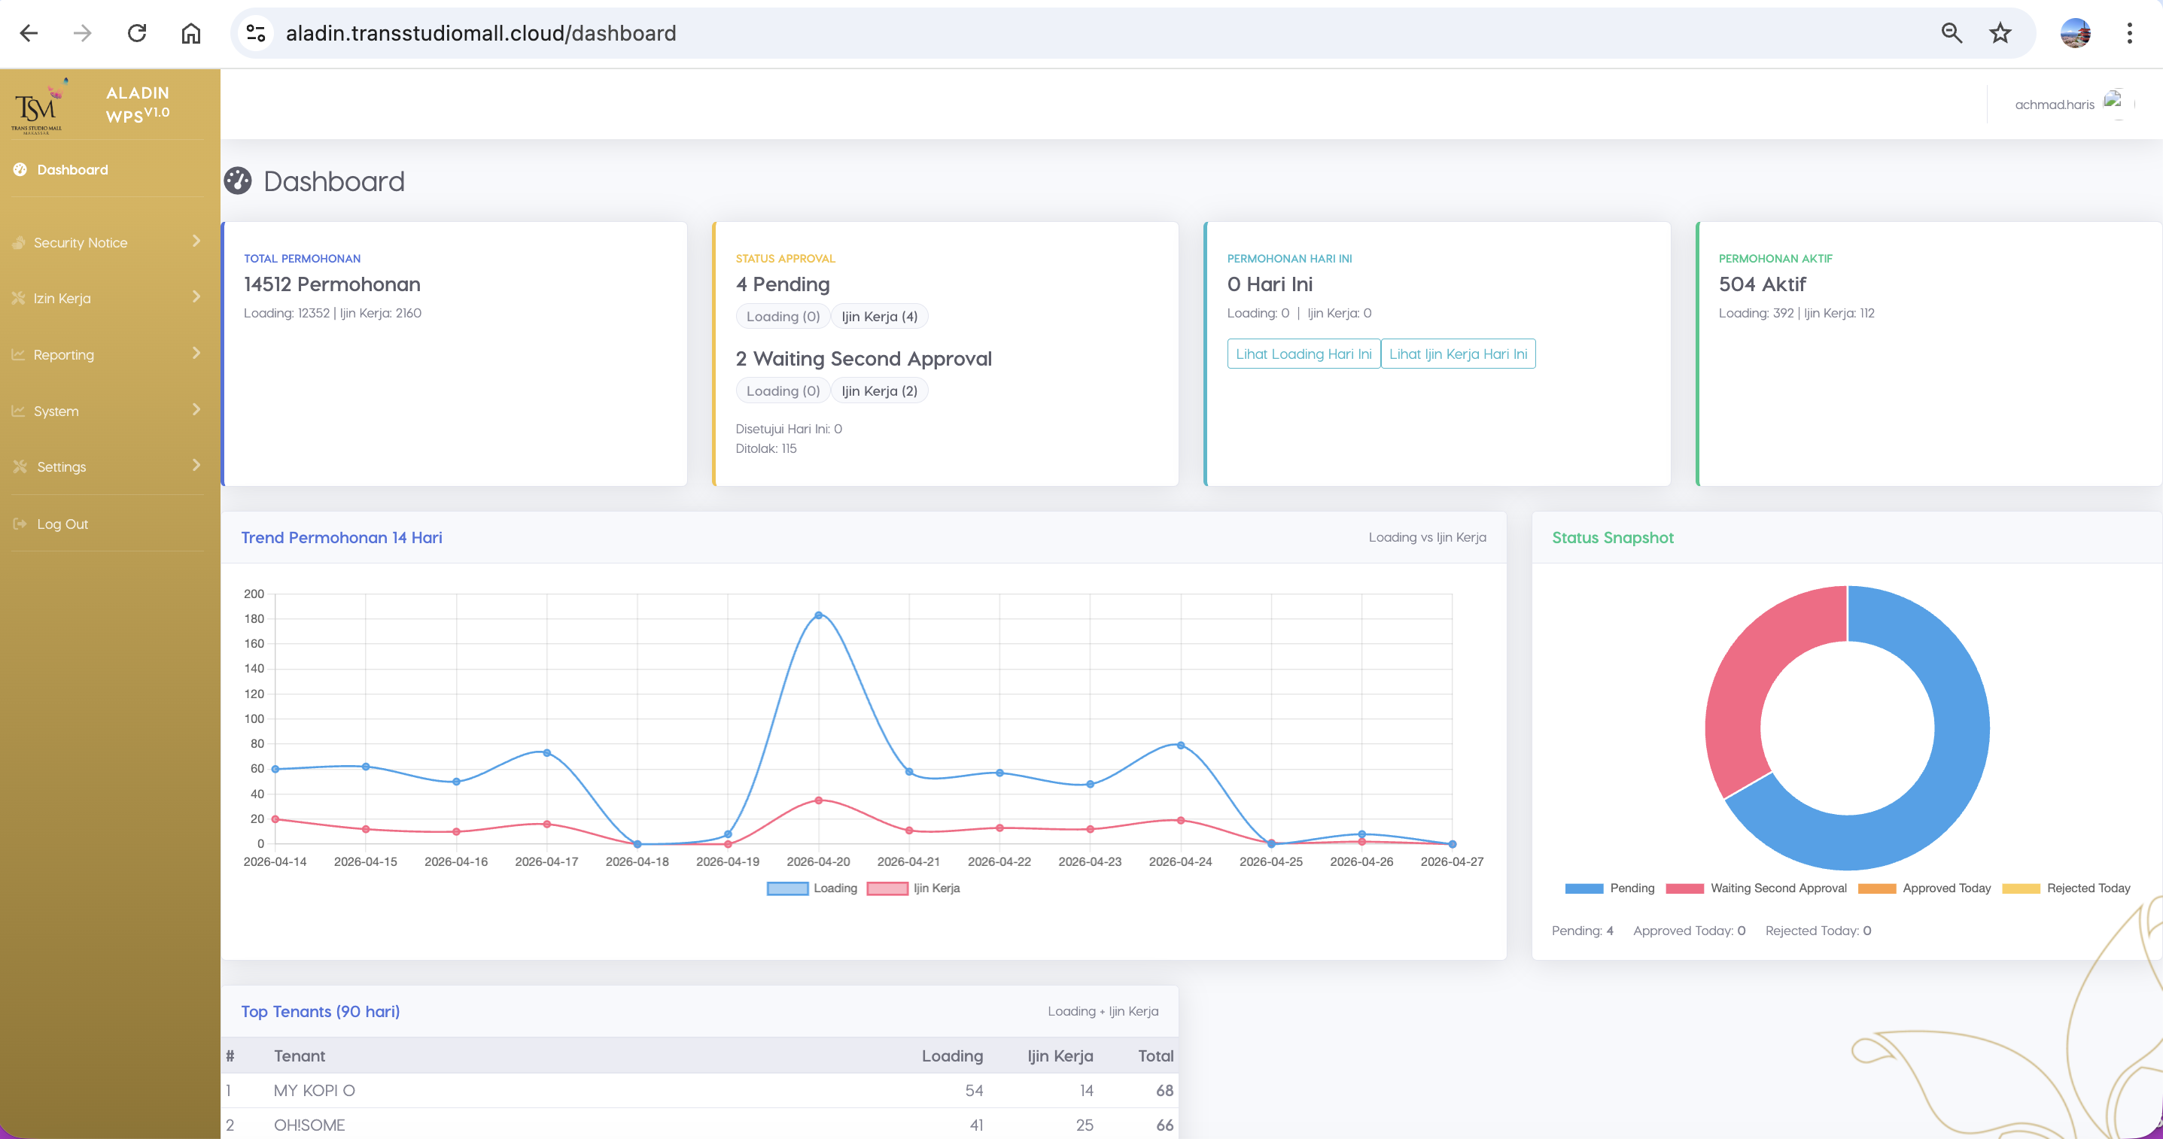
Task: Click the Pending Ijin Kerja (4) badge
Action: [x=879, y=317]
